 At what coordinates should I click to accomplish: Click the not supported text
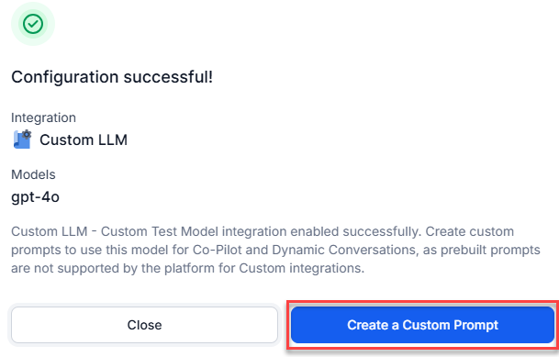(x=77, y=268)
